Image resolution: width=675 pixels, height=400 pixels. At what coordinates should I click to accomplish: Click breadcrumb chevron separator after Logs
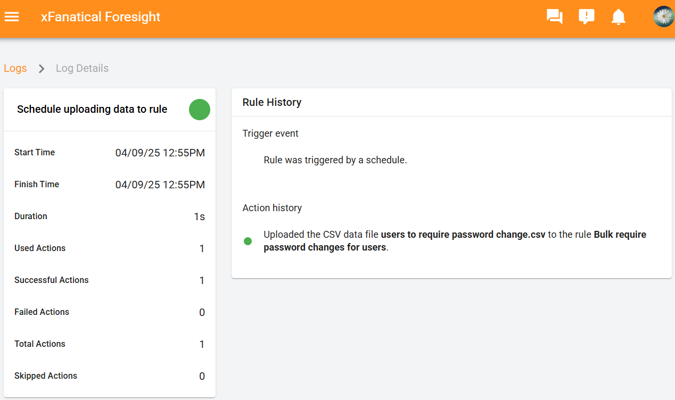pos(42,69)
